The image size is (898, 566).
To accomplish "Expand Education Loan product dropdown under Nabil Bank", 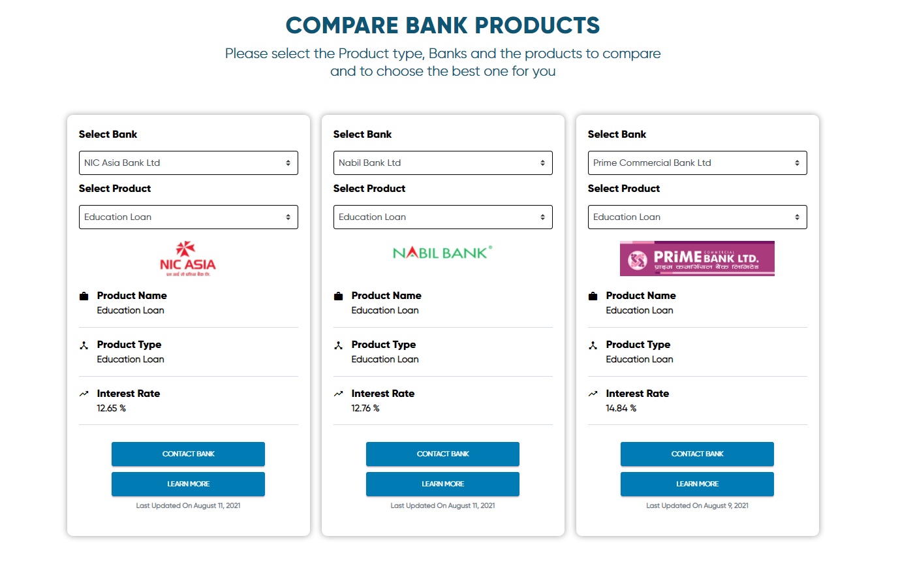I will coord(443,217).
